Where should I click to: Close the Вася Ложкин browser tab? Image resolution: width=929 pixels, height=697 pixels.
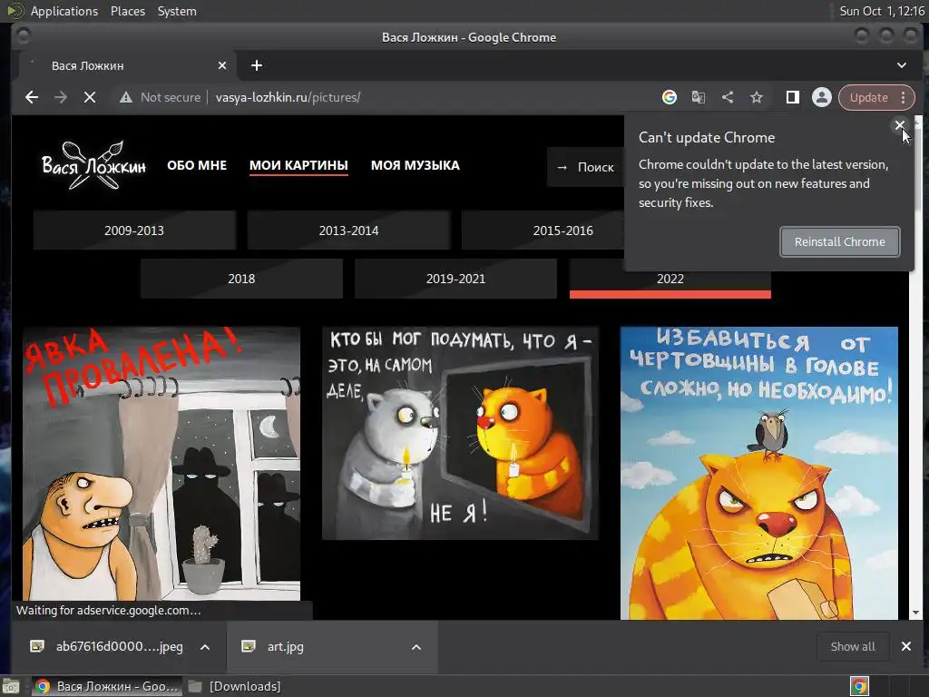[x=222, y=65]
